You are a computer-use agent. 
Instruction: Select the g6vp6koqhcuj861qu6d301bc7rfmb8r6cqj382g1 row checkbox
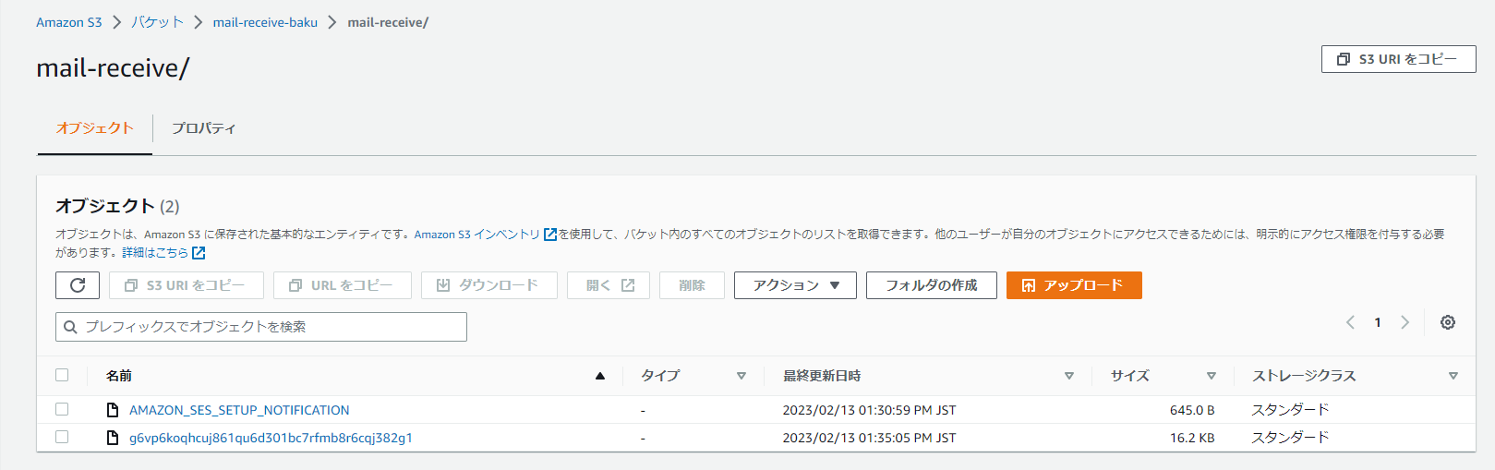coord(62,437)
